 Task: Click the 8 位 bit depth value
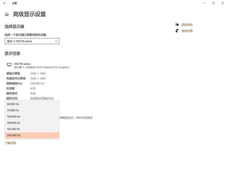tap(33, 89)
